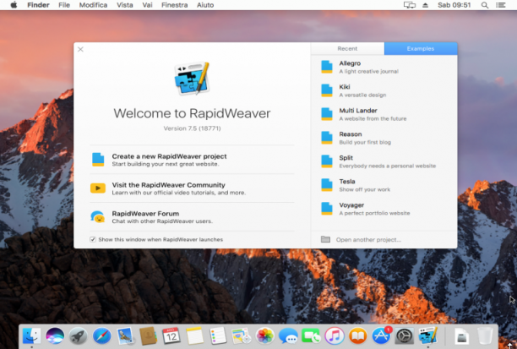The height and width of the screenshot is (349, 517).
Task: Click the new project document icon
Action: pos(98,160)
